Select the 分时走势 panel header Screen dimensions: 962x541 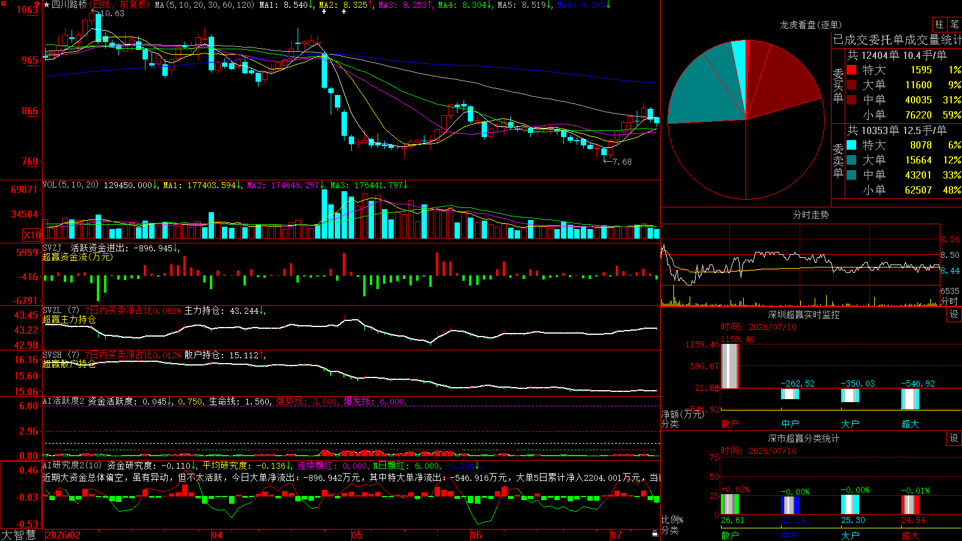pyautogui.click(x=810, y=215)
